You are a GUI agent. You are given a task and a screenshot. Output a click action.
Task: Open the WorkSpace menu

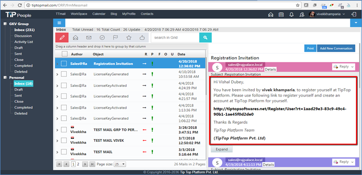79,14
